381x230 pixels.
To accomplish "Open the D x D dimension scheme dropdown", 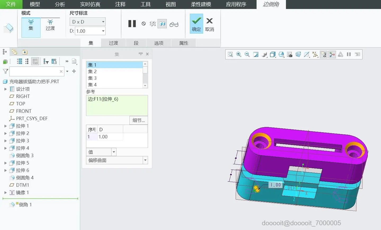I will click(87, 22).
